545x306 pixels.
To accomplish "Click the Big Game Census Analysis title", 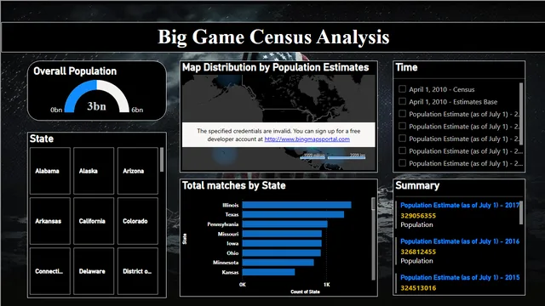I will click(273, 37).
